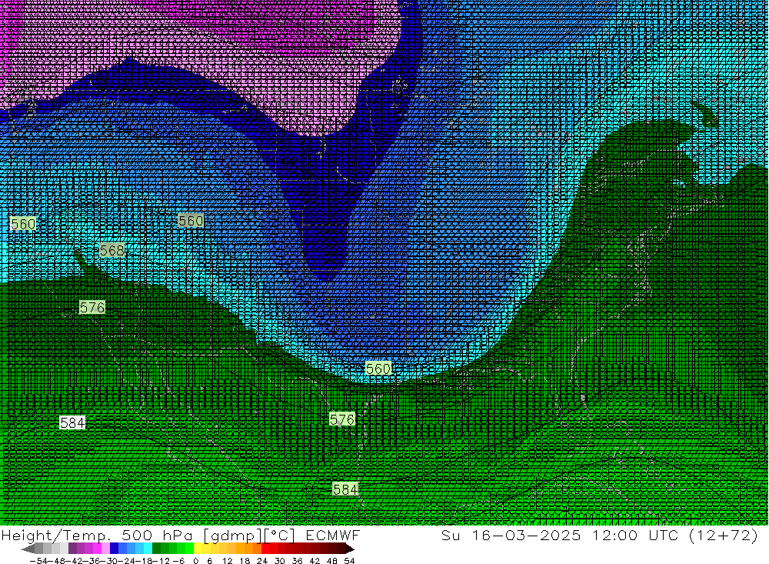769x564 pixels.
Task: Click the bright red swatch at 24 on color bar
Action: point(265,549)
